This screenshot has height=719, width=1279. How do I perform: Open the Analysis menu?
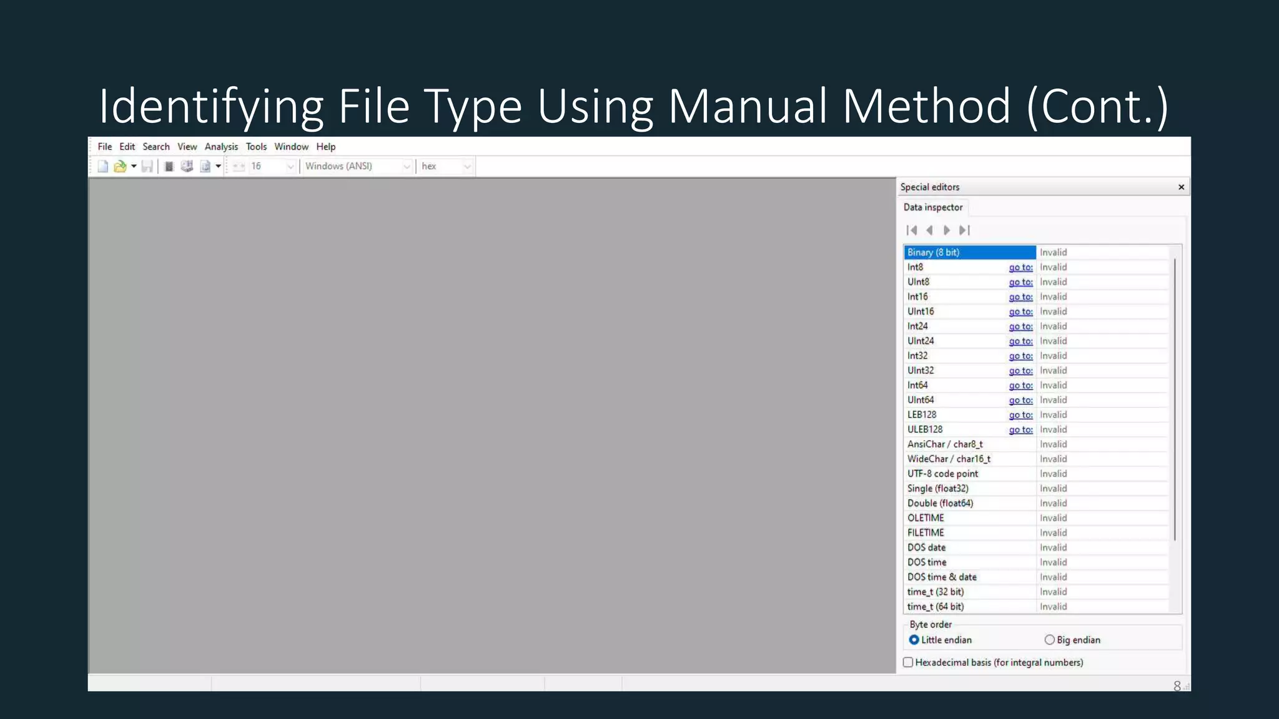tap(221, 147)
